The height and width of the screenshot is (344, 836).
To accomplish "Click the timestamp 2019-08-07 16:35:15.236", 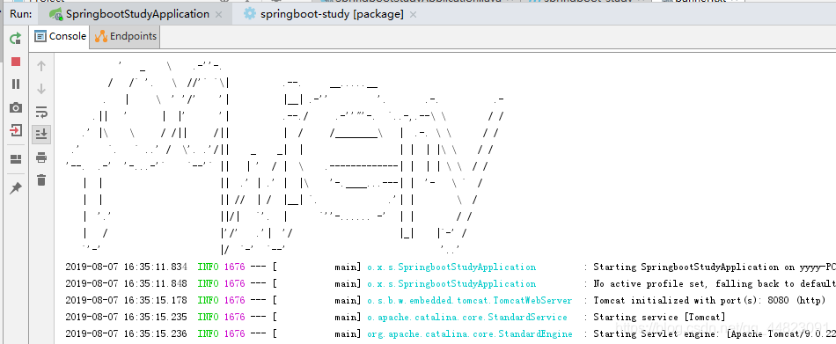I will point(127,333).
